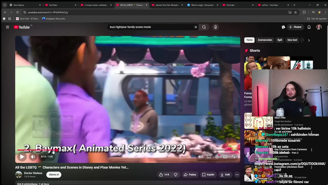Open the Tüm Yer İşaretleri folder
Screen dimensions: 328x185
click(x=317, y=19)
